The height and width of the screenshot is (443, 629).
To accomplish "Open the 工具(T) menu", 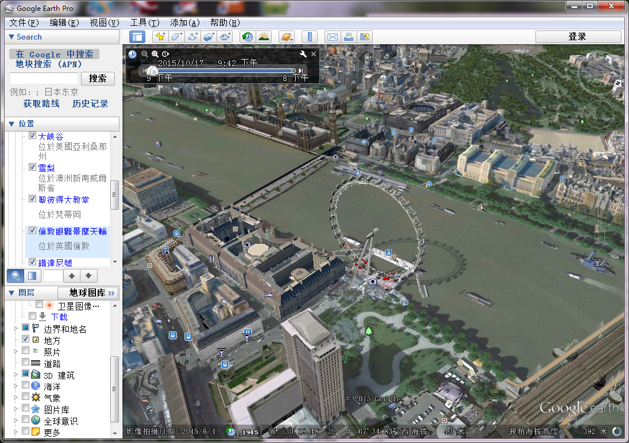I will click(145, 23).
